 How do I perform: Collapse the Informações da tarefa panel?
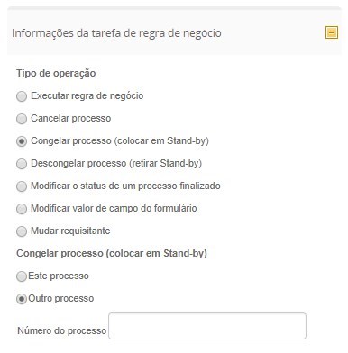[x=332, y=32]
